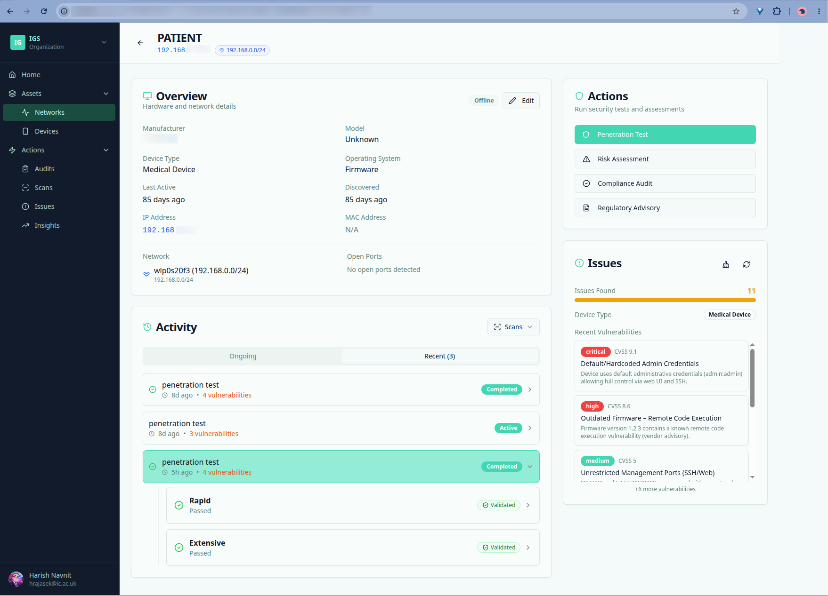Click the 192.168.0.0/24 network badge
828x596 pixels.
pyautogui.click(x=242, y=50)
